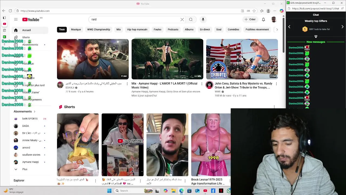Open options menu for Aymane Haqqi mix

point(202,84)
